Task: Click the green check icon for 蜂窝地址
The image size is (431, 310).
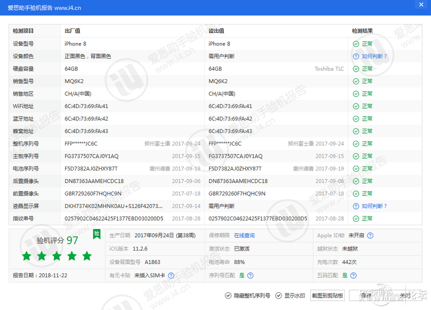Action: pos(356,131)
